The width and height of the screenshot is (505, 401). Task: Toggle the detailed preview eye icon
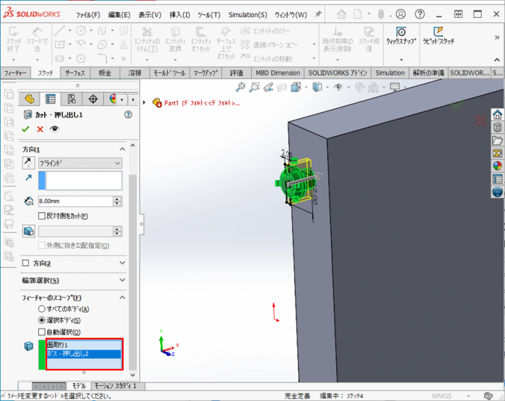(54, 129)
